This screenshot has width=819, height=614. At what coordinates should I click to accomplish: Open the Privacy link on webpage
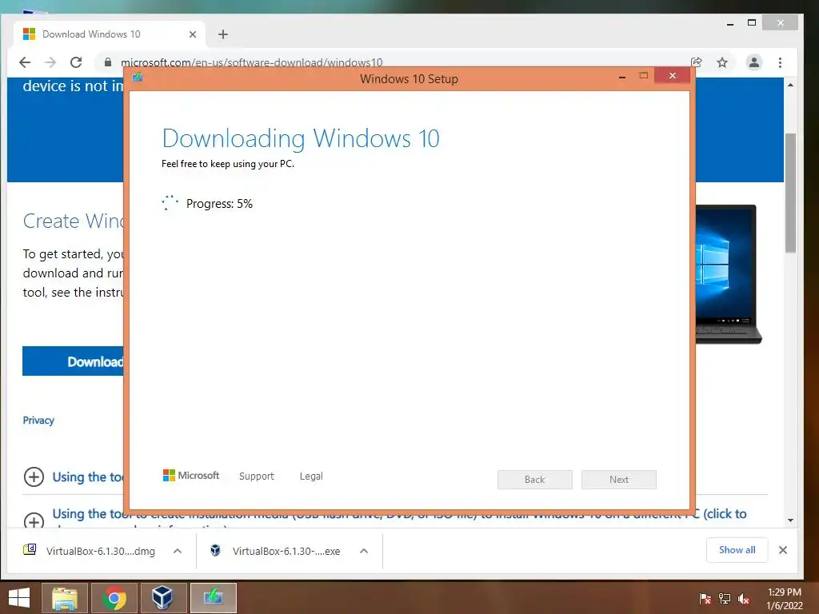tap(38, 421)
